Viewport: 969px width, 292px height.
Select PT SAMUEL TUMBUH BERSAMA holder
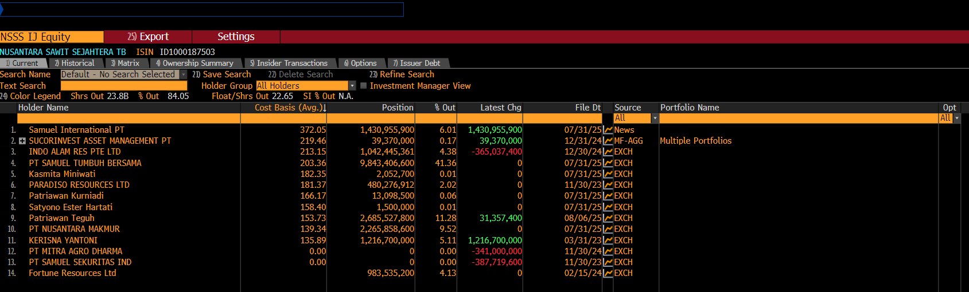tap(85, 163)
